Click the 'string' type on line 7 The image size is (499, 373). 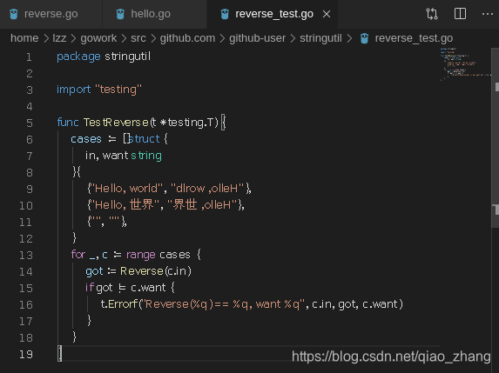[x=146, y=156]
